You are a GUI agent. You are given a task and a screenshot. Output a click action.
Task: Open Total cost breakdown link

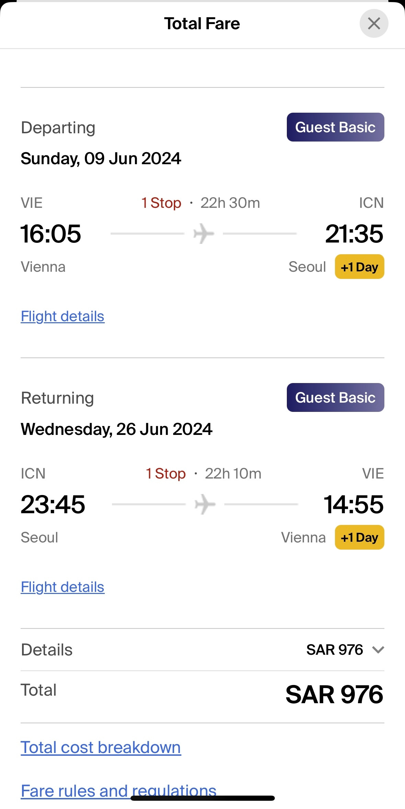101,747
